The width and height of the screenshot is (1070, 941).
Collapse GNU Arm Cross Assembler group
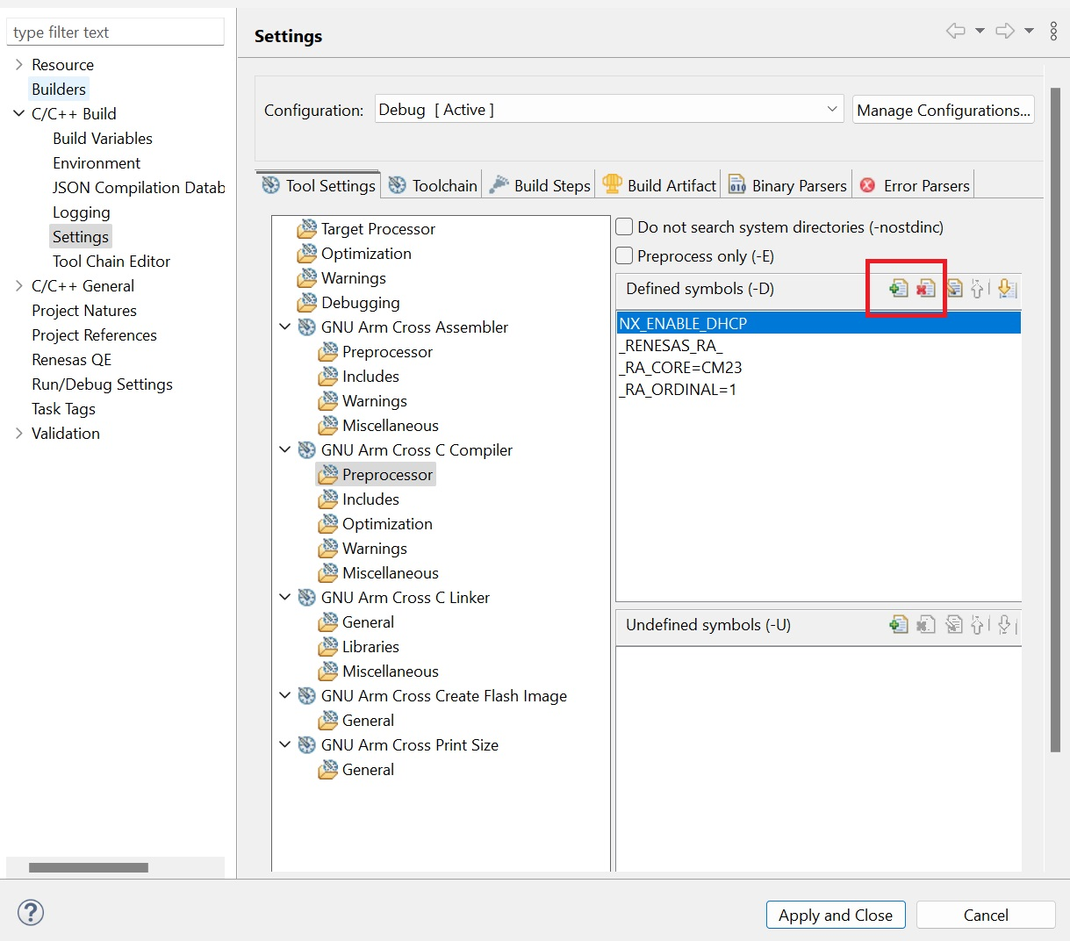(284, 327)
